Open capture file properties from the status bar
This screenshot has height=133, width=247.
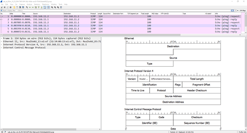pyautogui.click(x=5, y=132)
